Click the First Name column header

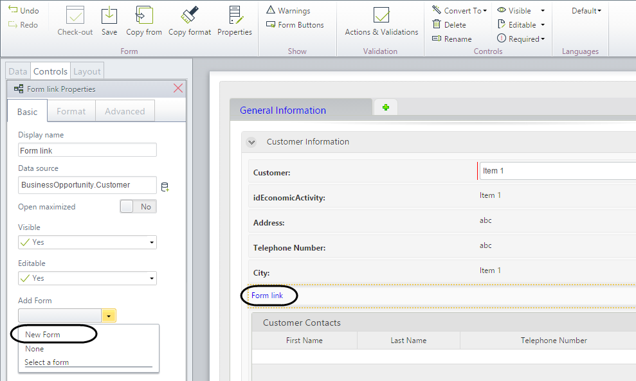[304, 341]
